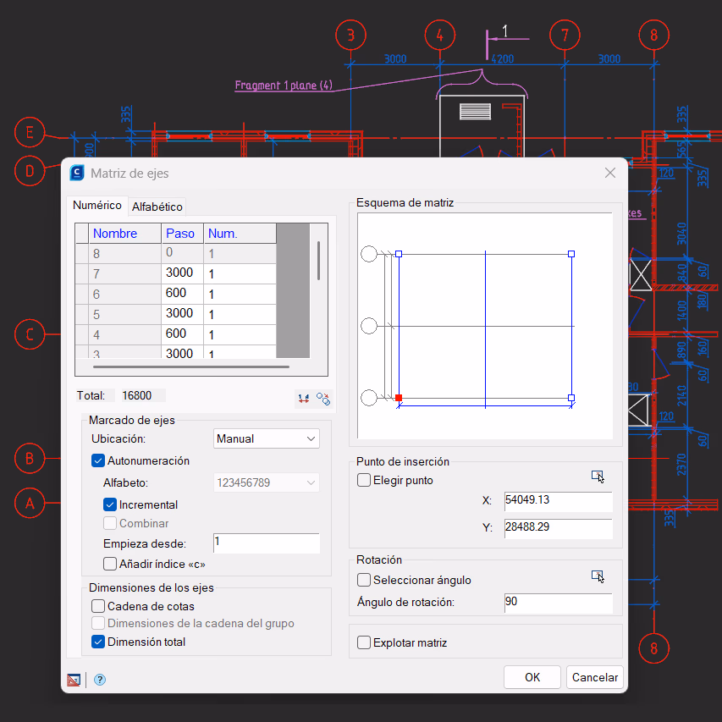The height and width of the screenshot is (722, 722).
Task: Toggle the Autonumeración checkbox
Action: click(x=97, y=460)
